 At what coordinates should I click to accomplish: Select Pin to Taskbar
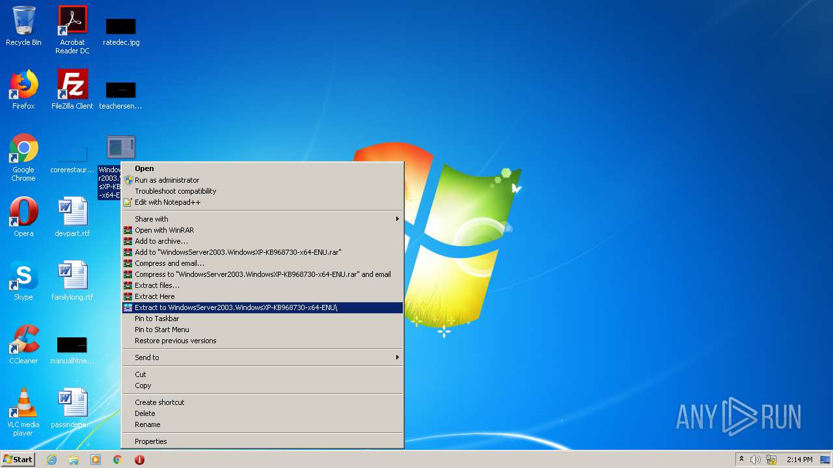(x=263, y=318)
